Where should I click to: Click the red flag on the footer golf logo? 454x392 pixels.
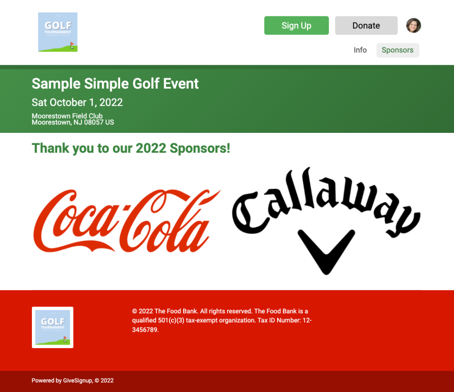click(65, 338)
